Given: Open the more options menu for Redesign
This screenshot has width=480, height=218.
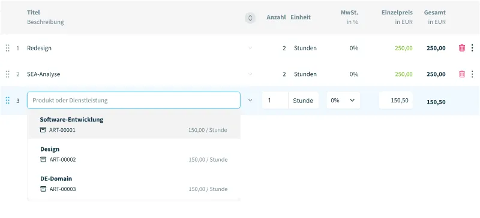Looking at the screenshot, I should click(x=472, y=48).
